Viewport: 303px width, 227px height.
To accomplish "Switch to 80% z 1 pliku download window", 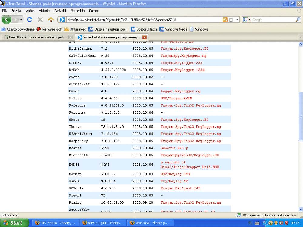I will [103, 223].
